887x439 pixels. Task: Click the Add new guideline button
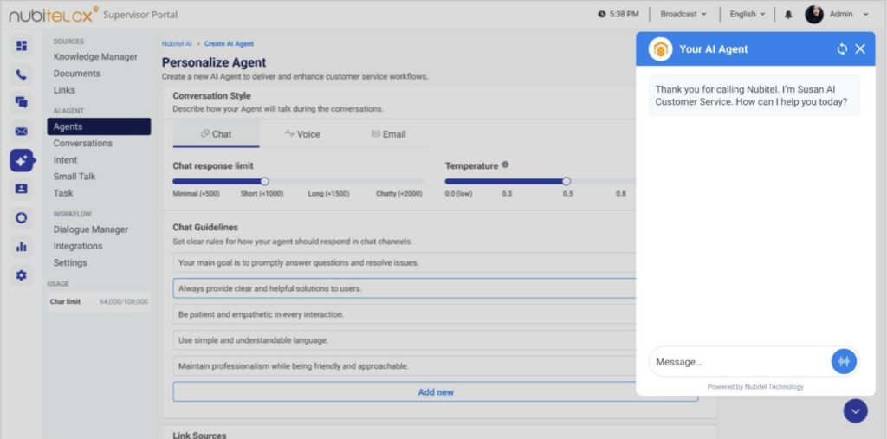tap(436, 392)
